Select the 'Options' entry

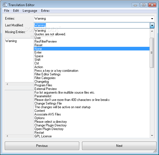click(92, 118)
